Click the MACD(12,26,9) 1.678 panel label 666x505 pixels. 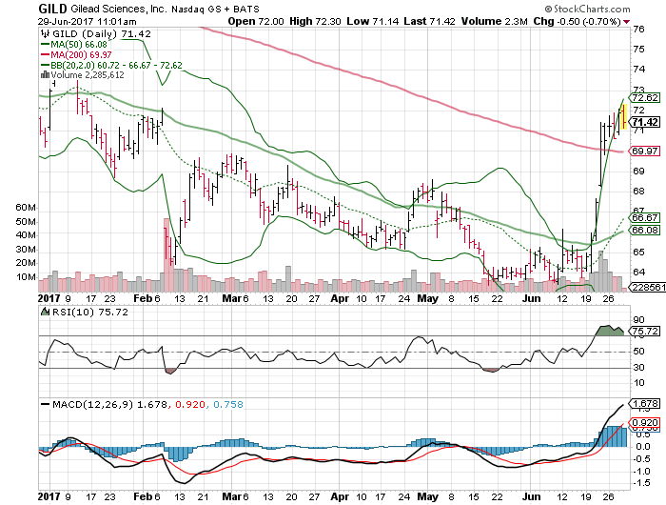point(109,404)
